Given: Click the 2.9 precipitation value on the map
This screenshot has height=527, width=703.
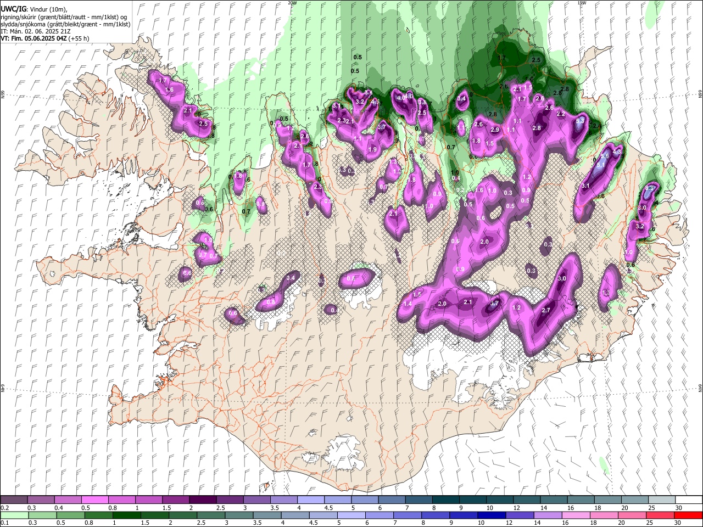Looking at the screenshot, I should tap(495, 130).
